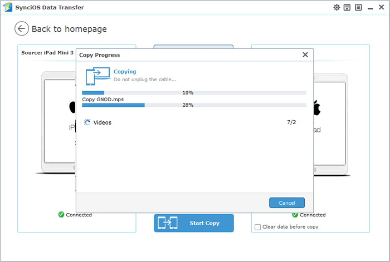Open settings gear icon in title bar

click(337, 7)
